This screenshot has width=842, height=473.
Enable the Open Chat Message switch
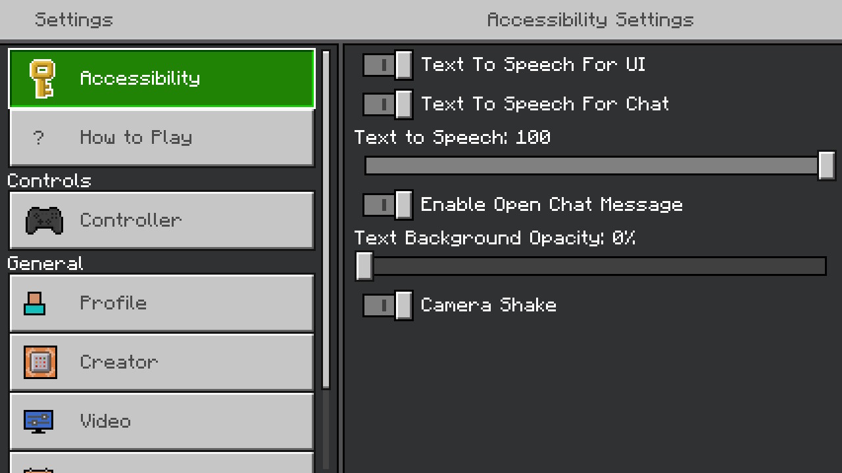click(x=387, y=205)
